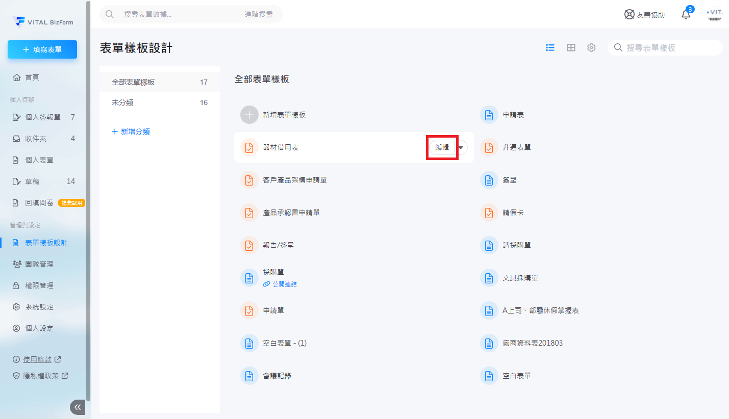
Task: Expand dropdown arrow next to 編輯
Action: point(461,147)
